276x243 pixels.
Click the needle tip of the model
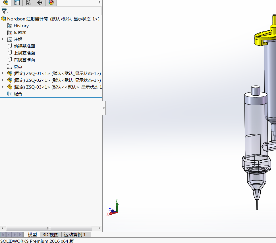coord(257,205)
